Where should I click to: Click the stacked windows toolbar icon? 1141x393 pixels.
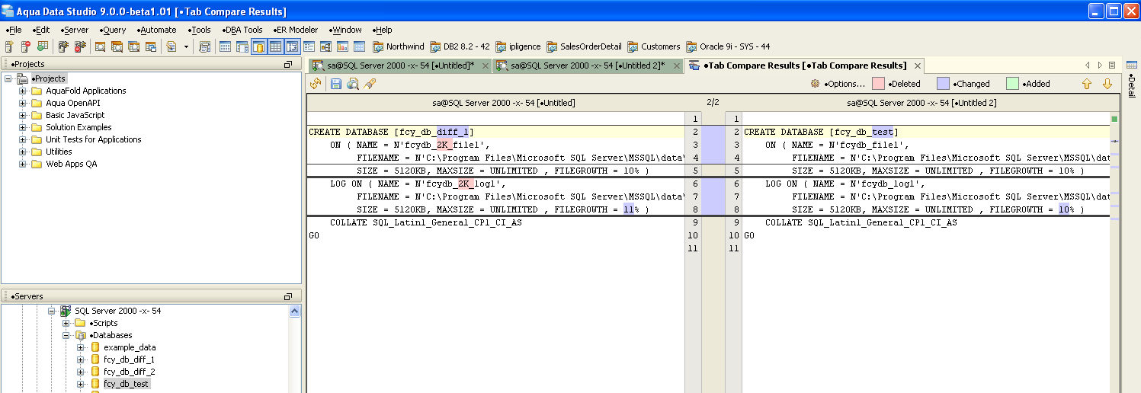(150, 46)
